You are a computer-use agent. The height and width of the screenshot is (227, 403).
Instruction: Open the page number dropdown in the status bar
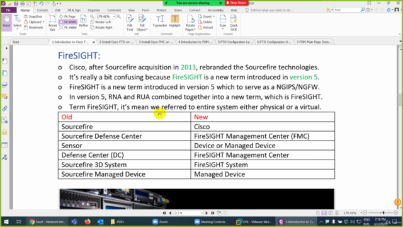click(201, 213)
